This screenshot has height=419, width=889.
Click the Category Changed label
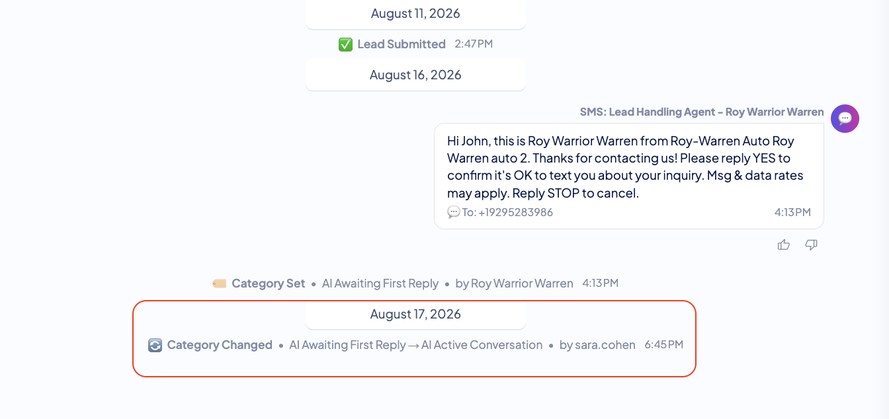(x=220, y=345)
